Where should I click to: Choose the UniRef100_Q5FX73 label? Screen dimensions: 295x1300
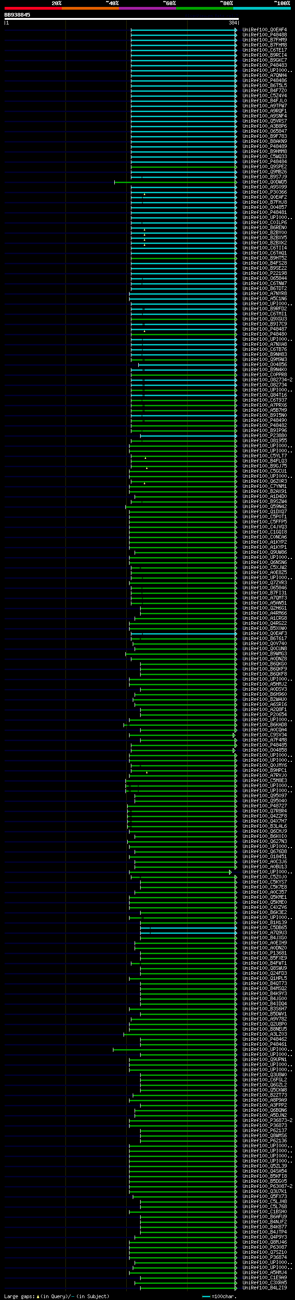[x=265, y=1197]
